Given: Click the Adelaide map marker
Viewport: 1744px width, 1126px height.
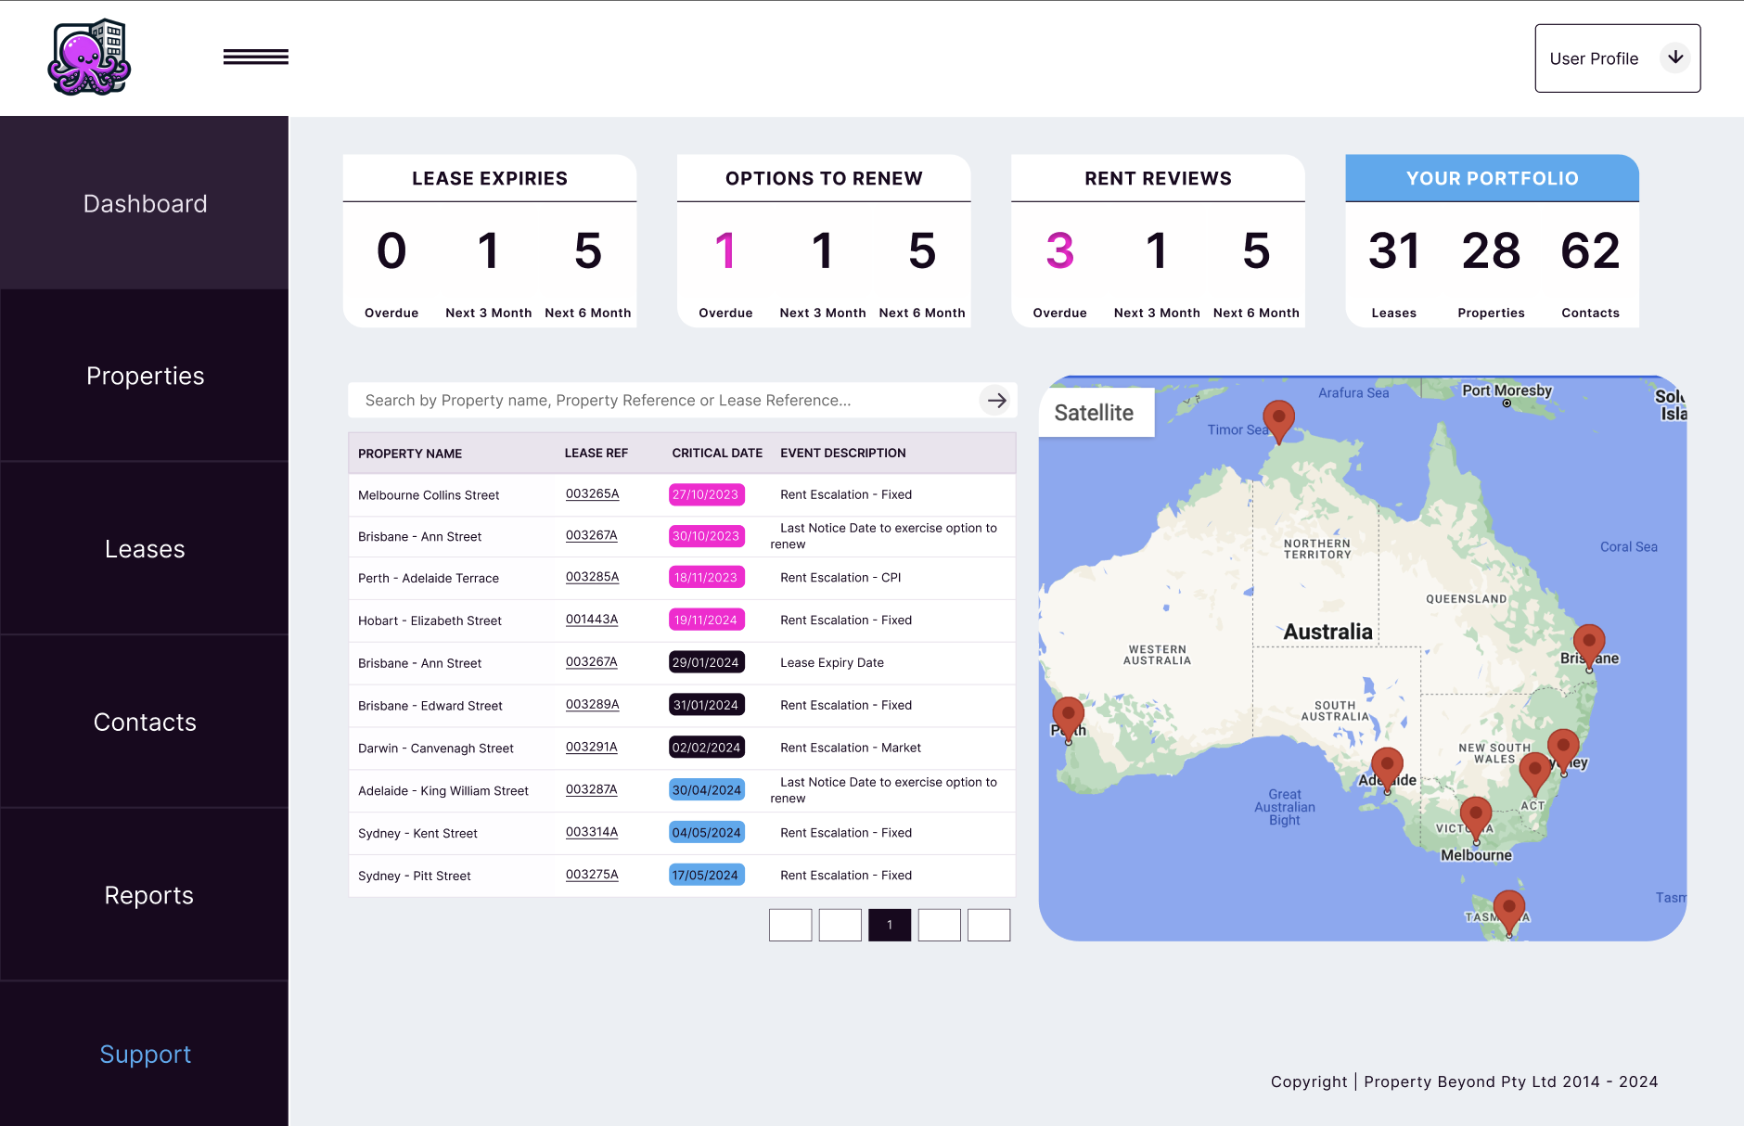Looking at the screenshot, I should [1387, 763].
